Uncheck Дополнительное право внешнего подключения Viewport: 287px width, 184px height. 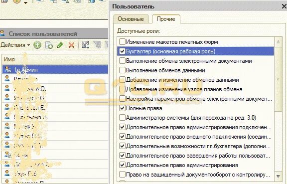click(x=122, y=137)
